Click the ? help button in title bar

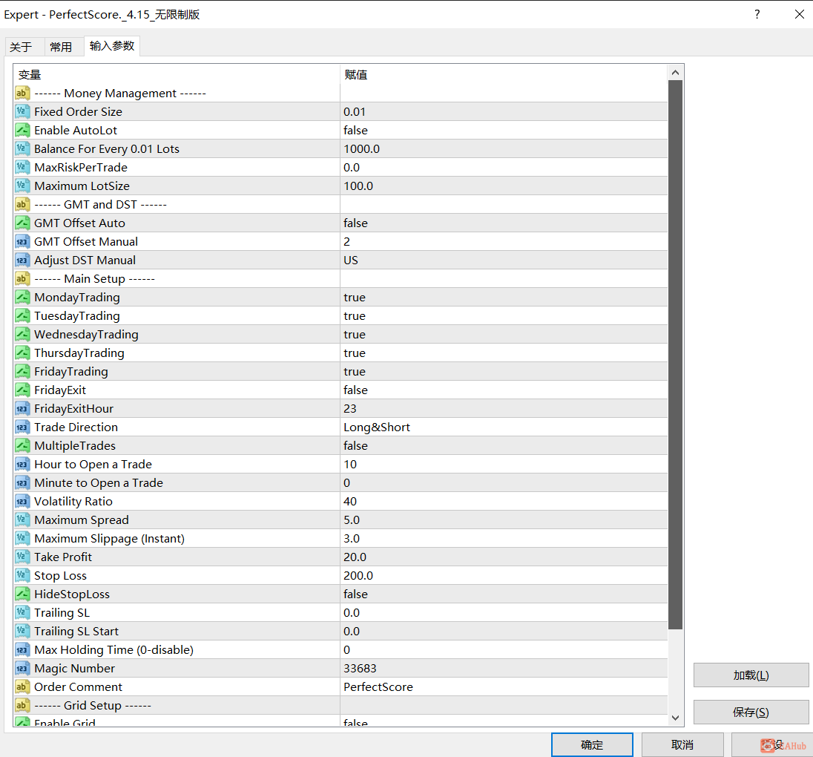pos(757,14)
